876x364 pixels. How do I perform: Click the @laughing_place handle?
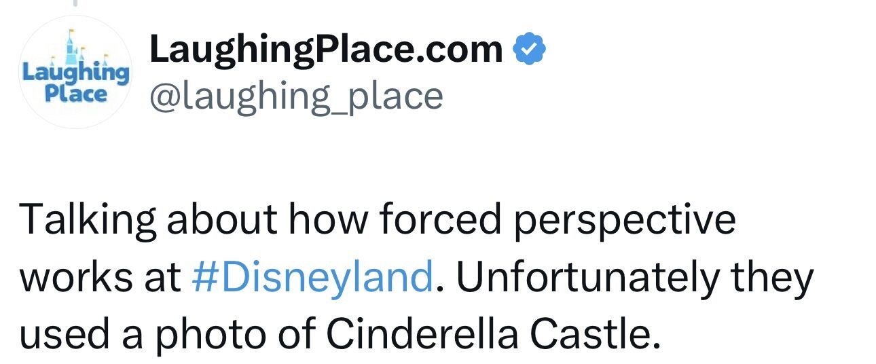point(296,96)
